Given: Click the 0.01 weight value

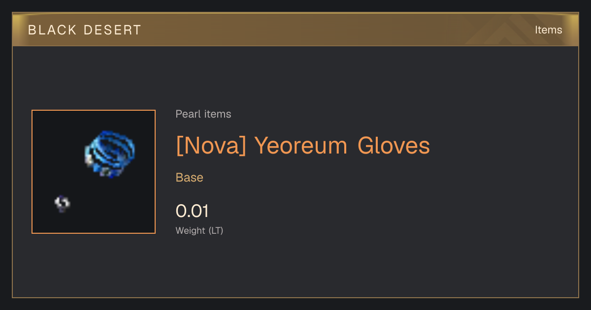Looking at the screenshot, I should (192, 211).
